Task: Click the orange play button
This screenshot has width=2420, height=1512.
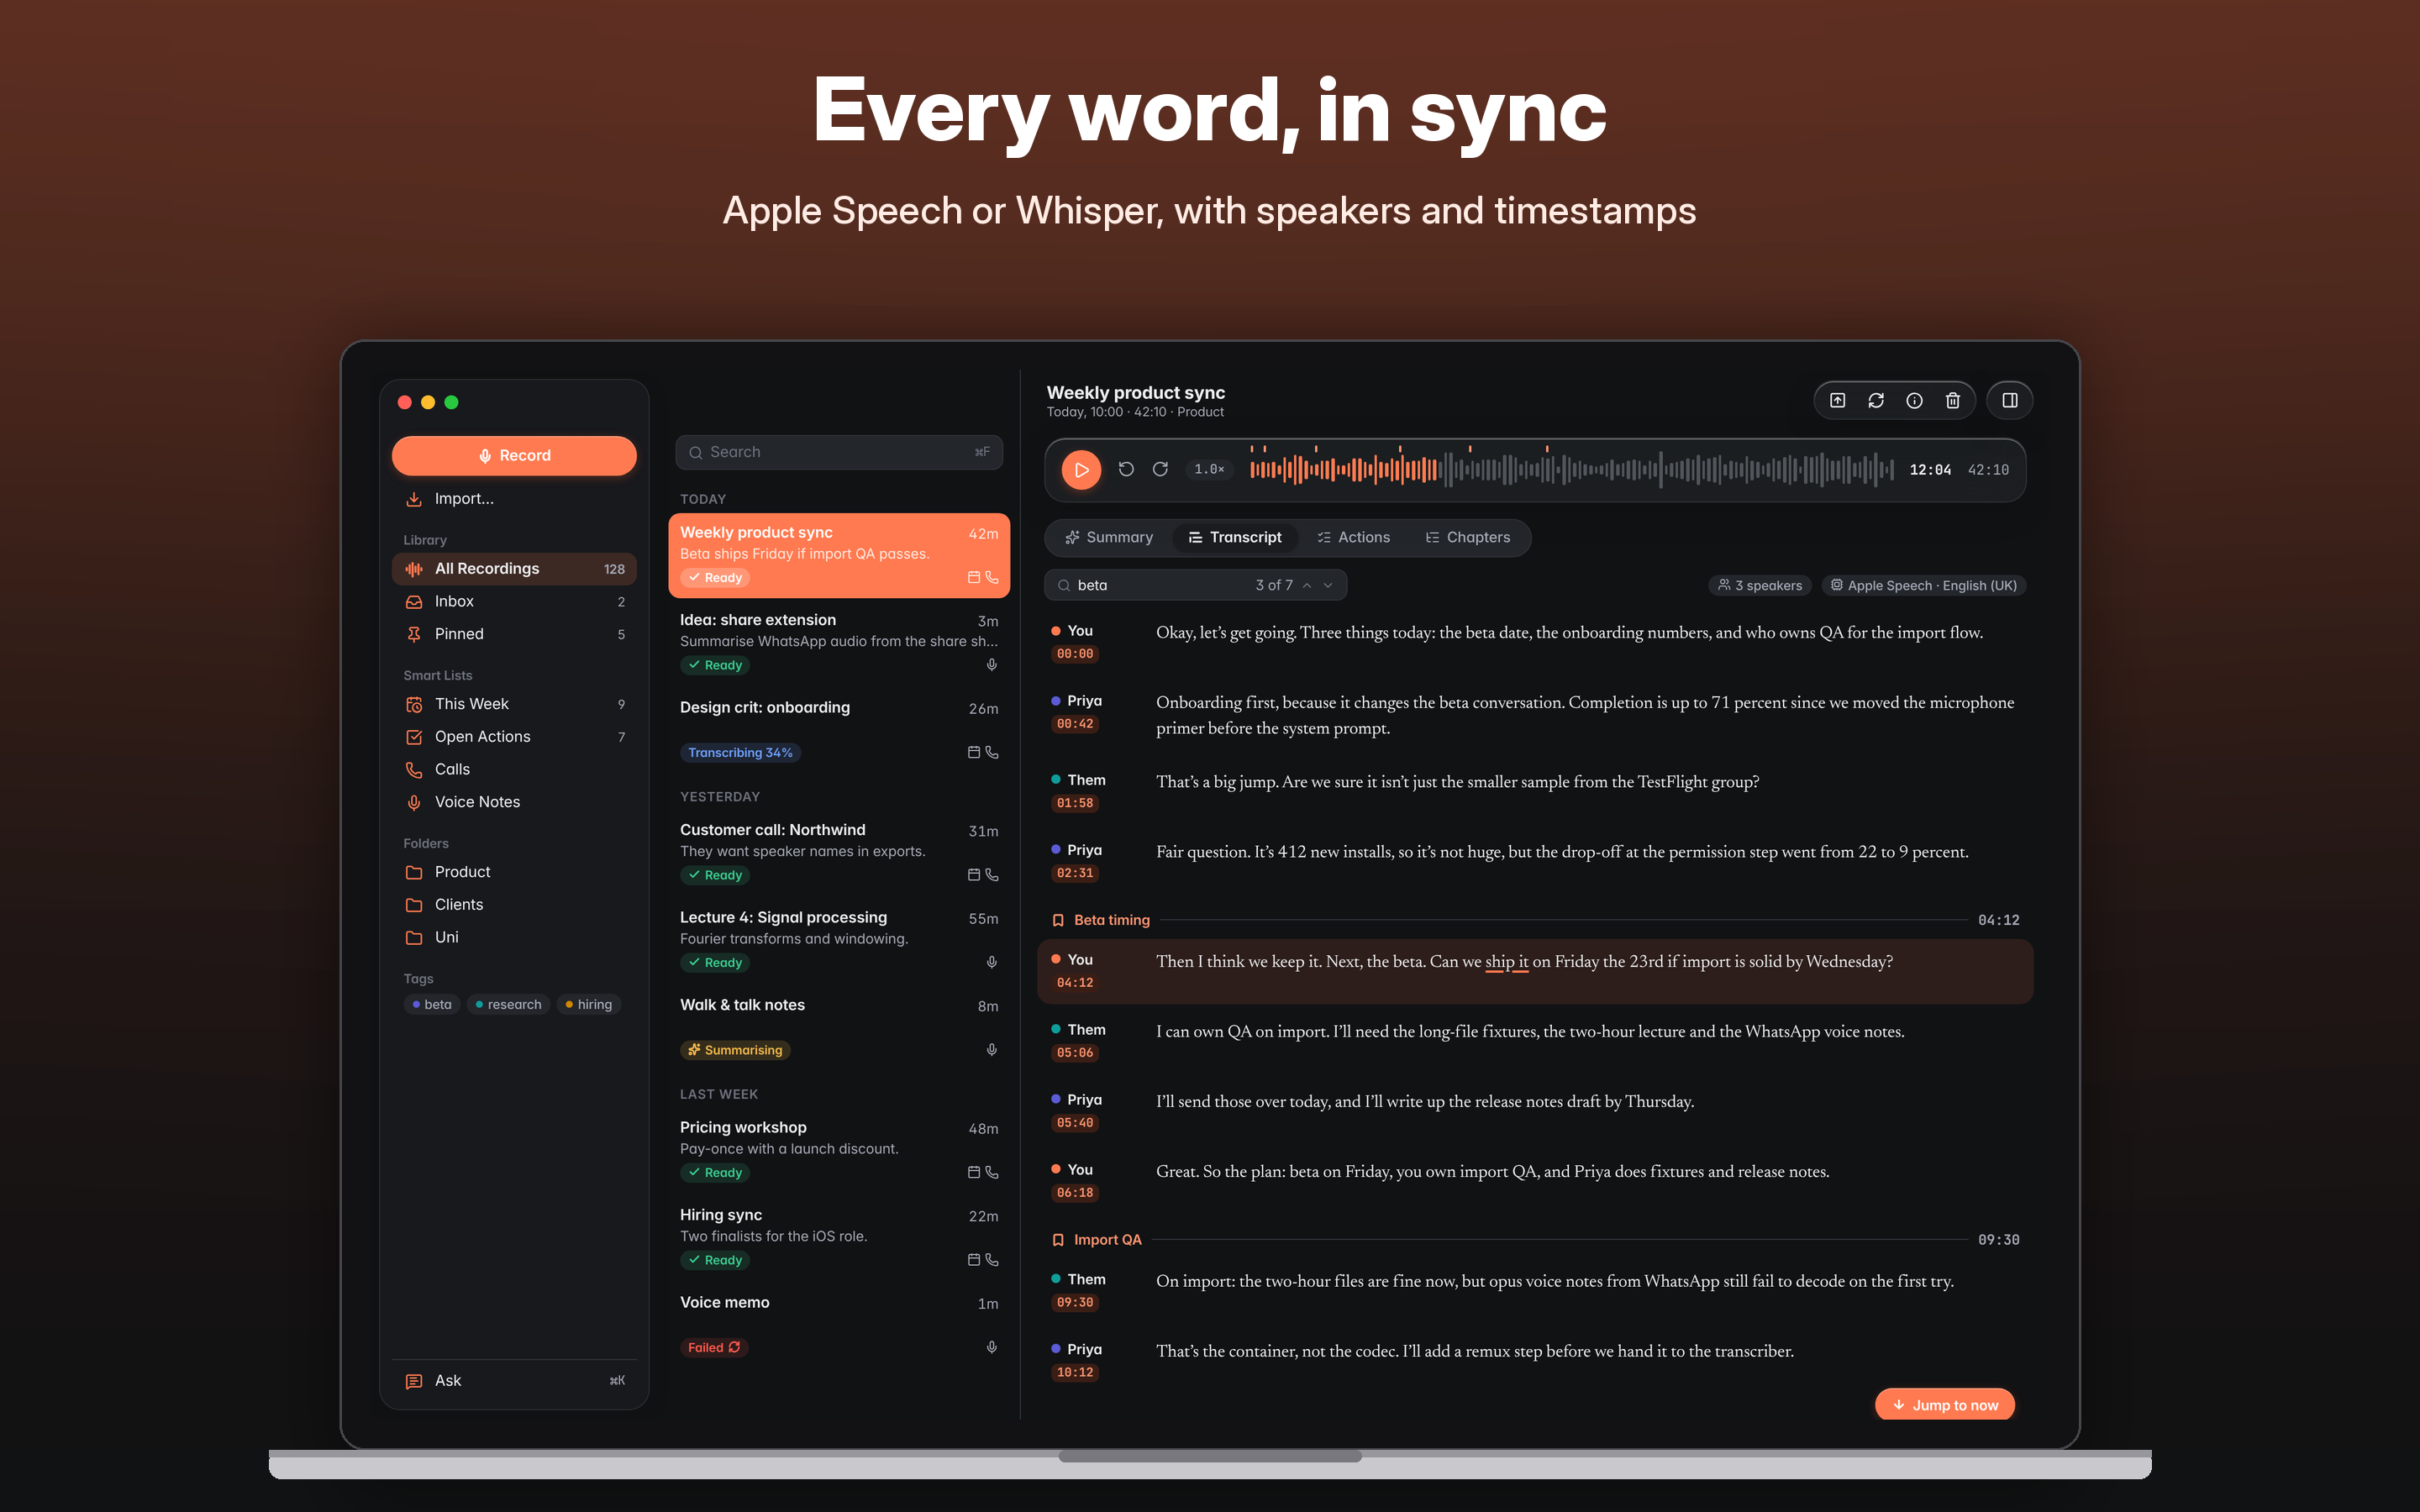Action: pyautogui.click(x=1081, y=470)
